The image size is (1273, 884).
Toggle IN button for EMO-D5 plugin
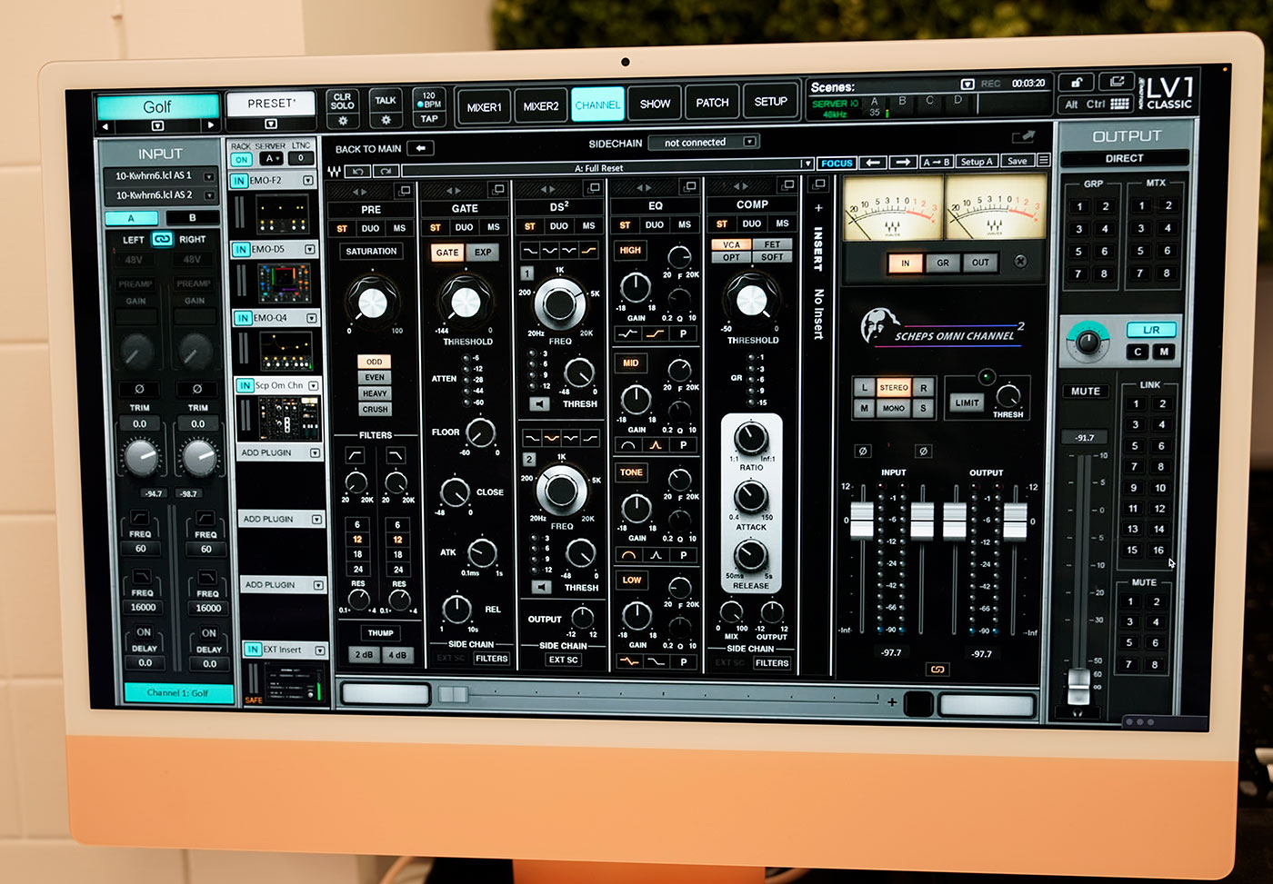pos(242,249)
